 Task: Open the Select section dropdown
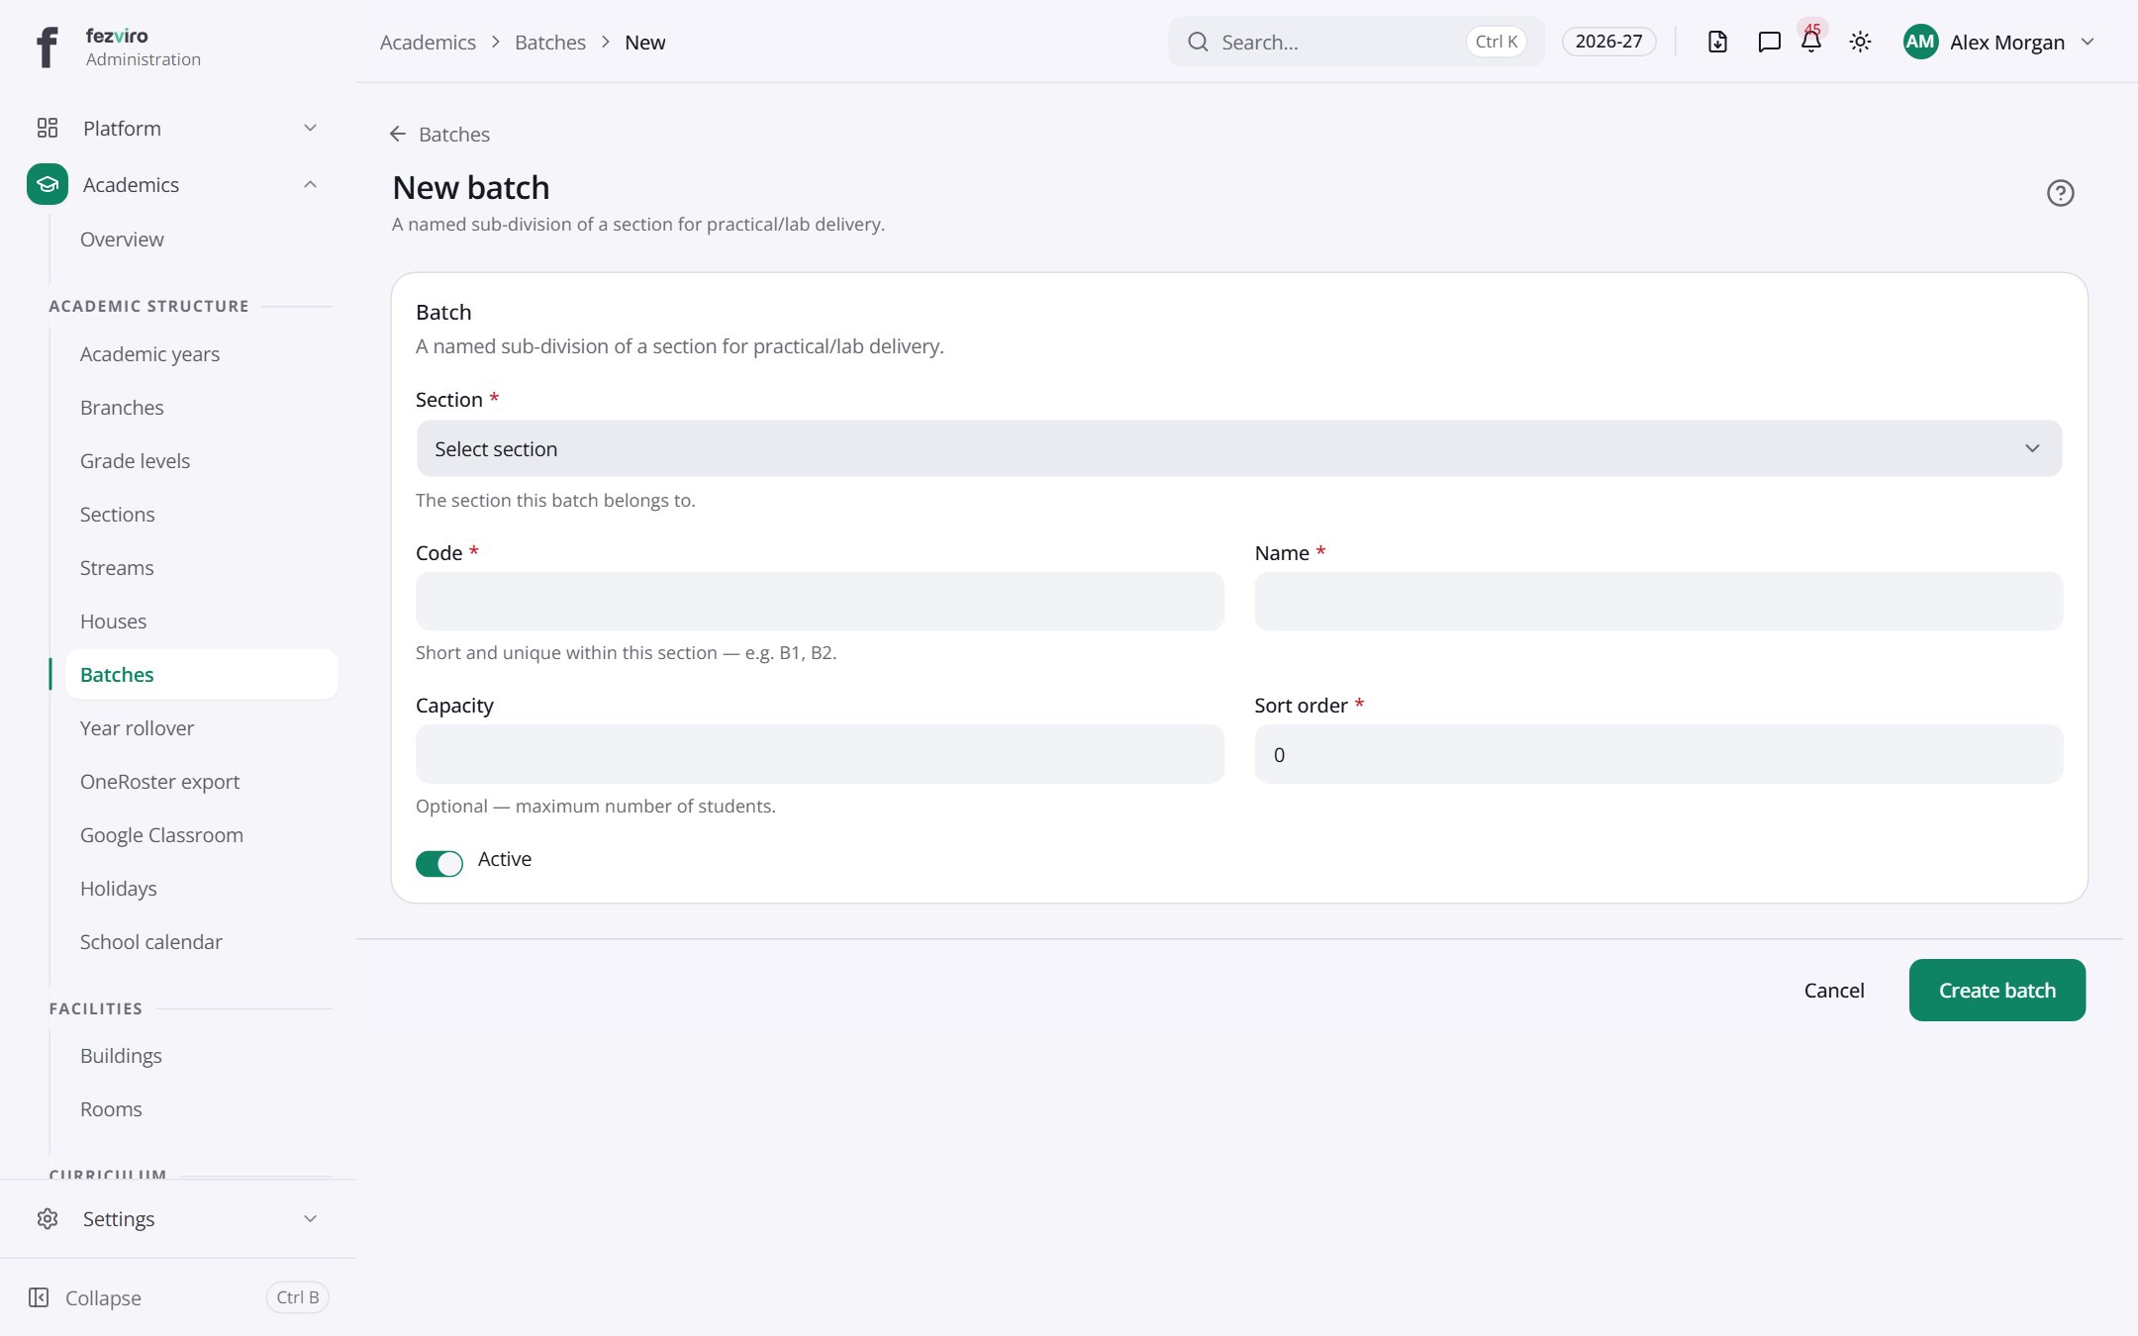pos(1238,448)
